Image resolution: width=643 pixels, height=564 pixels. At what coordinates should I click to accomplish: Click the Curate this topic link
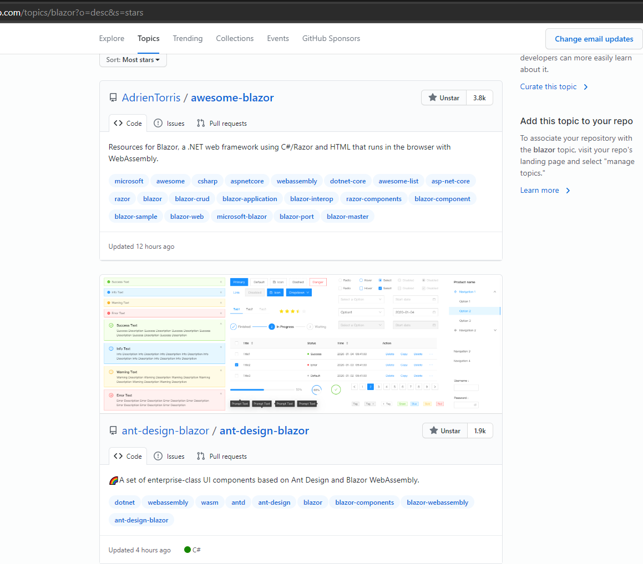pos(548,87)
